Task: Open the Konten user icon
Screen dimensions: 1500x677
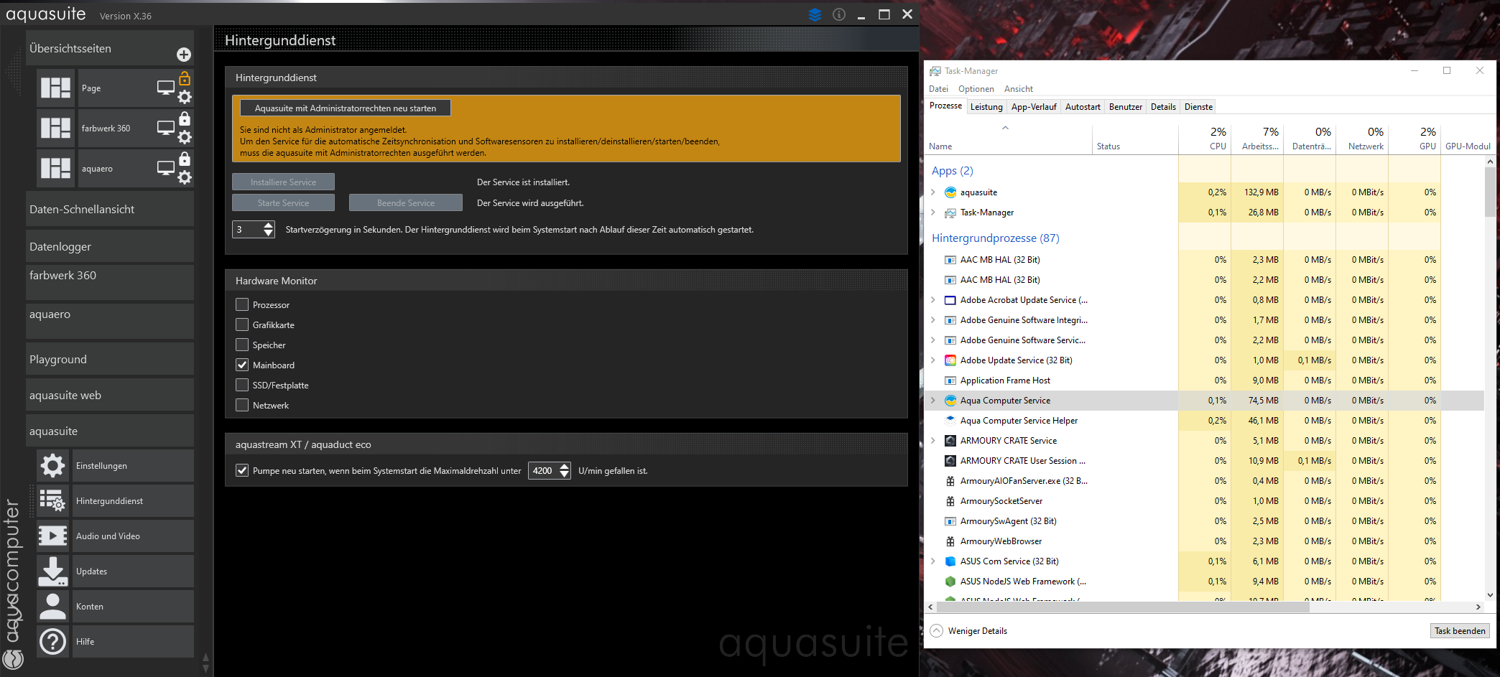Action: tap(53, 607)
